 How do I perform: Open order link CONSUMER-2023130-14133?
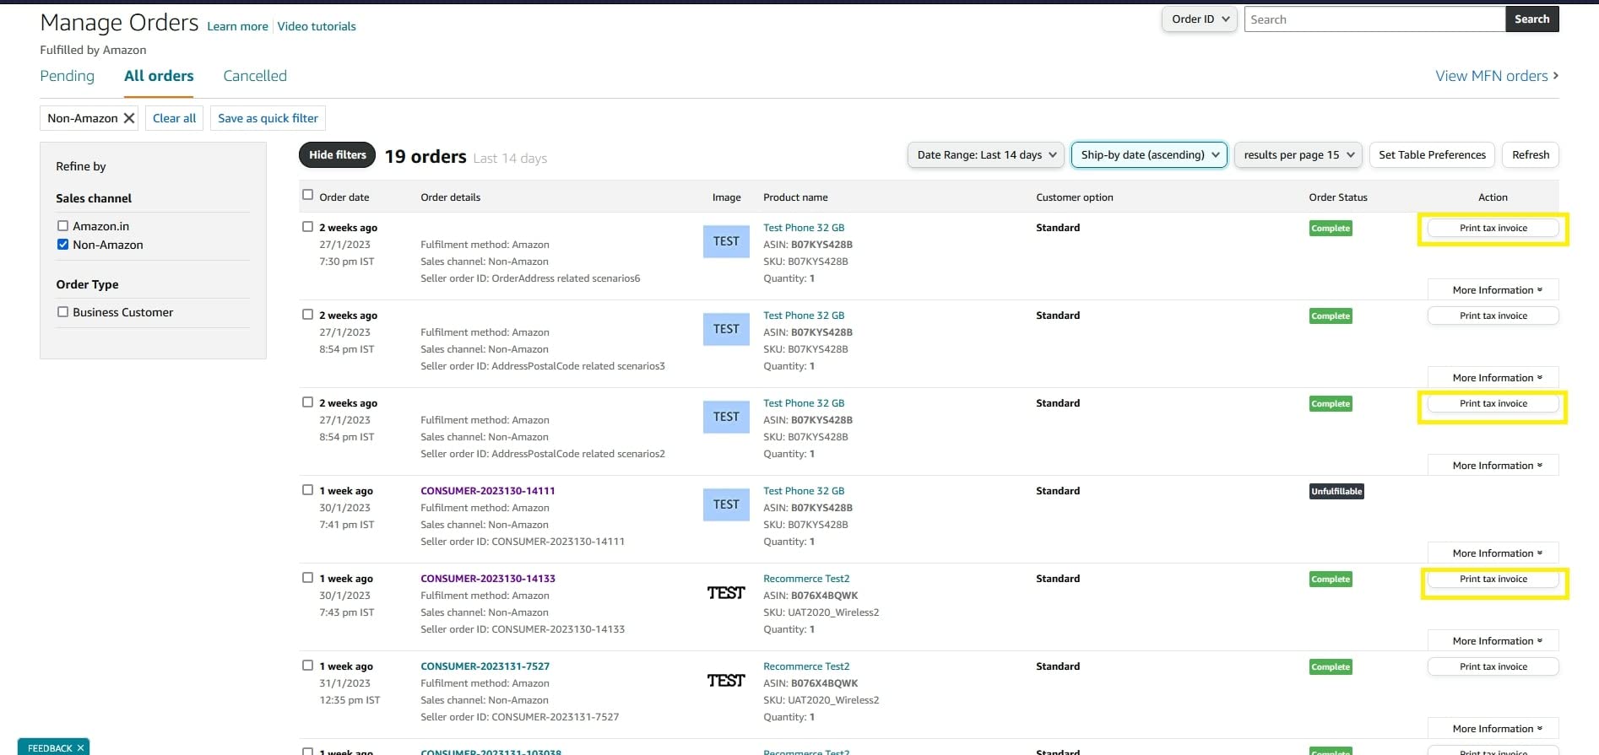click(488, 579)
